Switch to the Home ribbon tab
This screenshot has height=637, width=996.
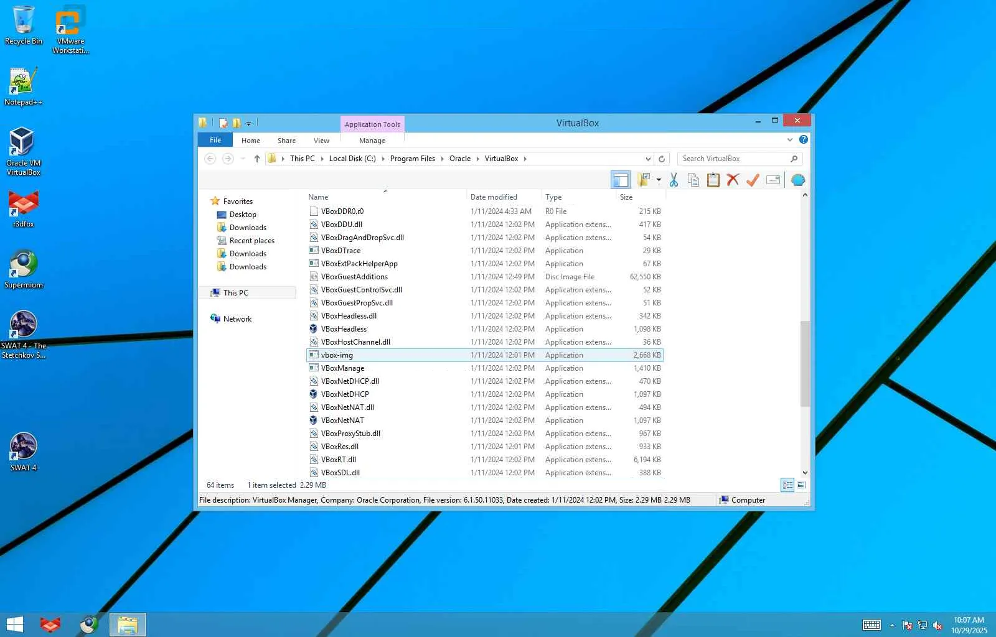pyautogui.click(x=251, y=141)
